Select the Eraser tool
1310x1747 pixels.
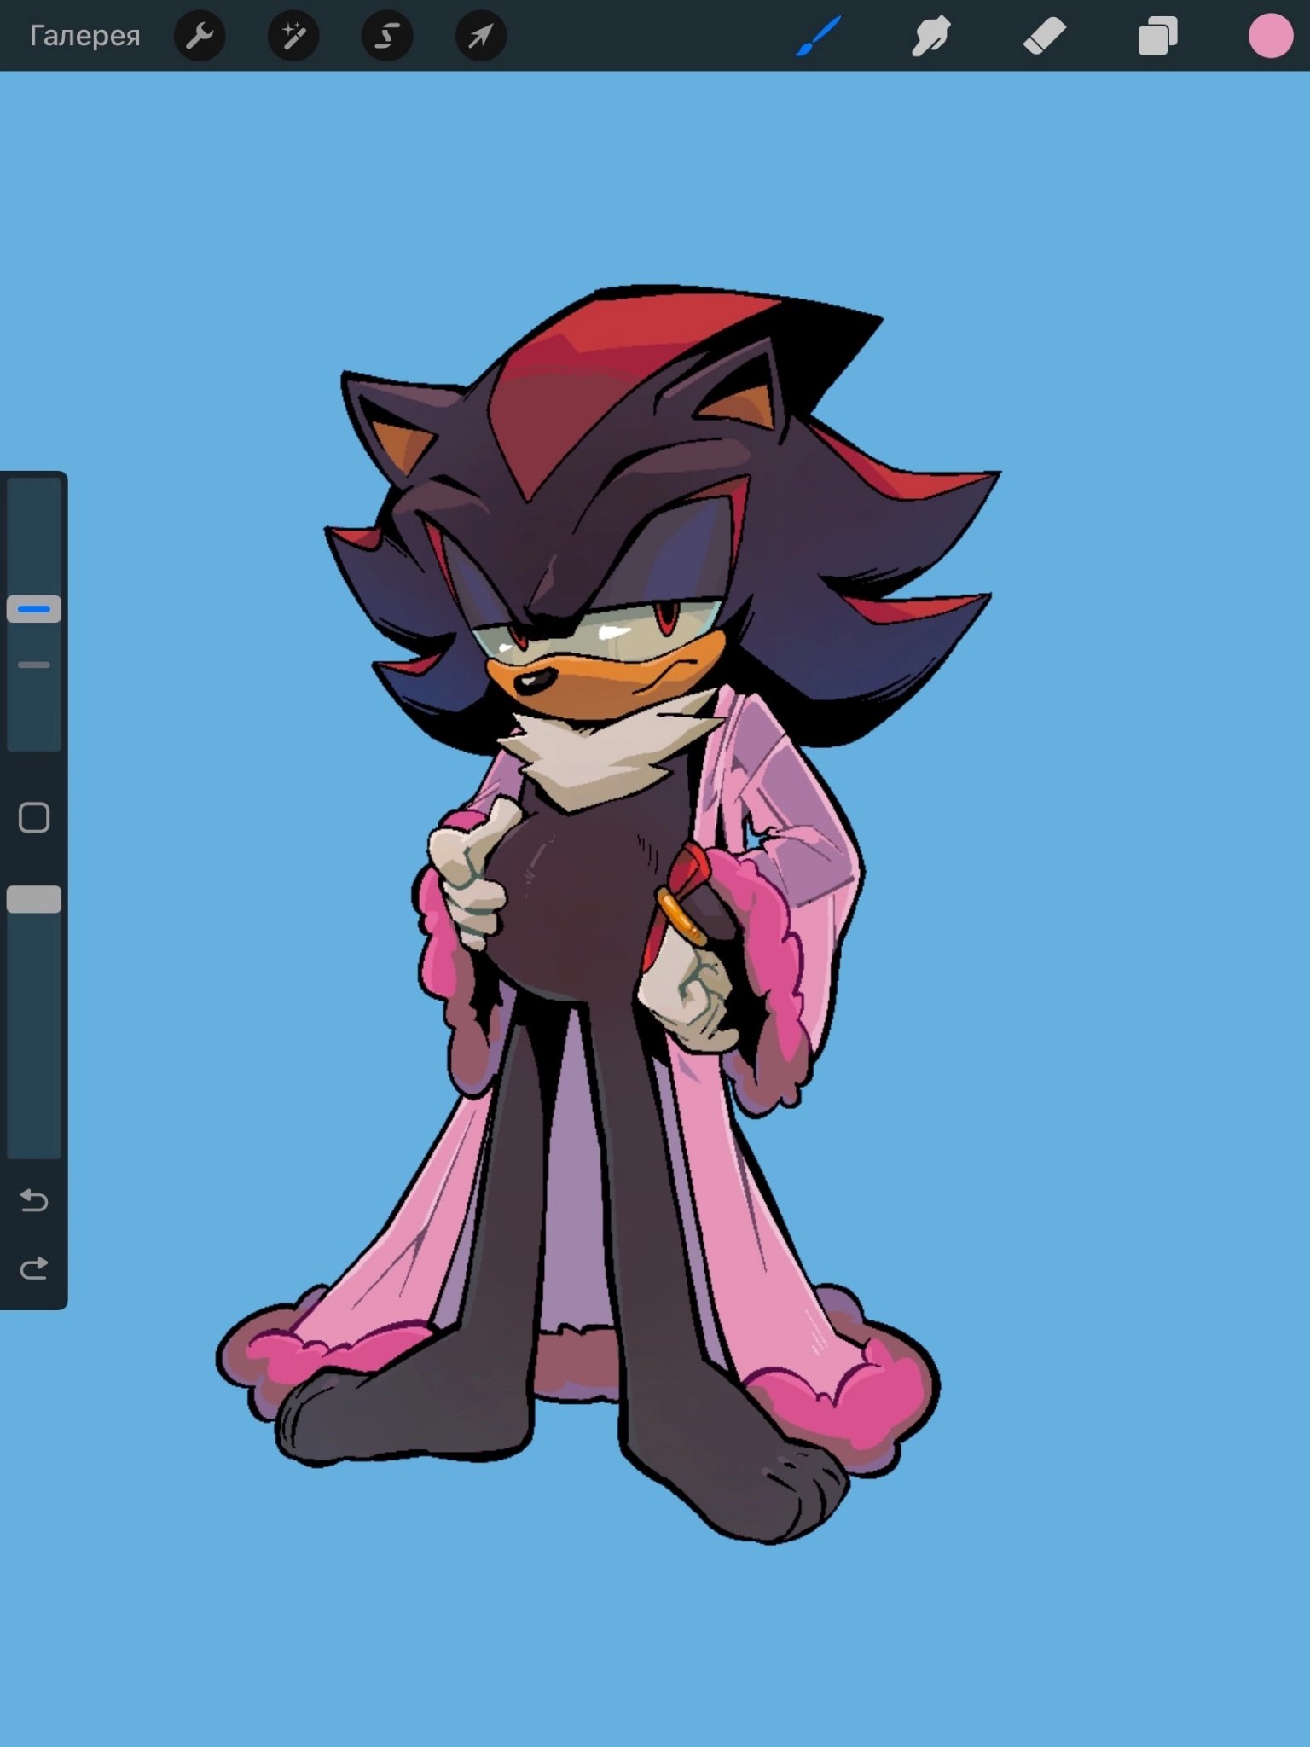[1044, 36]
